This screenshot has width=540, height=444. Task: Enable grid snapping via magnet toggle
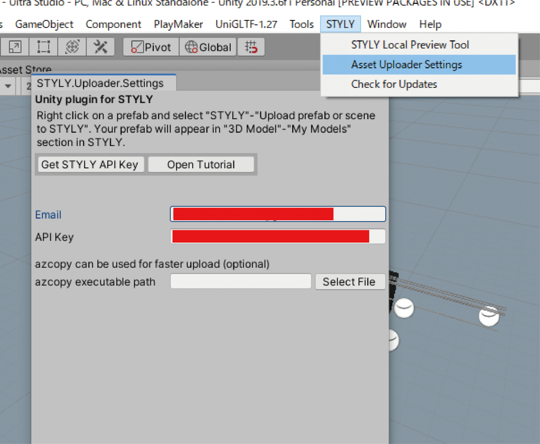coord(251,46)
